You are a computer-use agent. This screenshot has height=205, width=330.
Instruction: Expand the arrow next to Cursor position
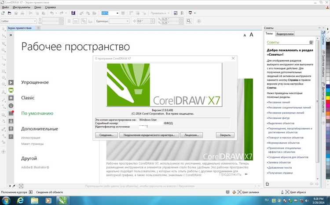click(31, 192)
